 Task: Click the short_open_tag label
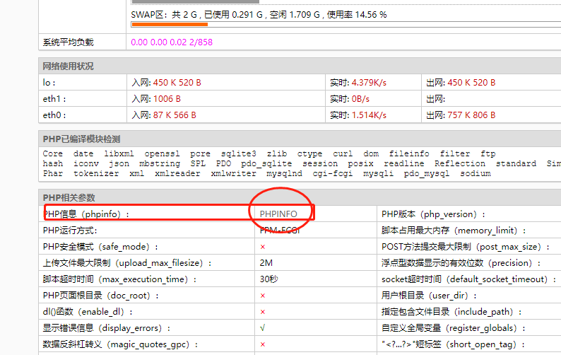[453, 344]
